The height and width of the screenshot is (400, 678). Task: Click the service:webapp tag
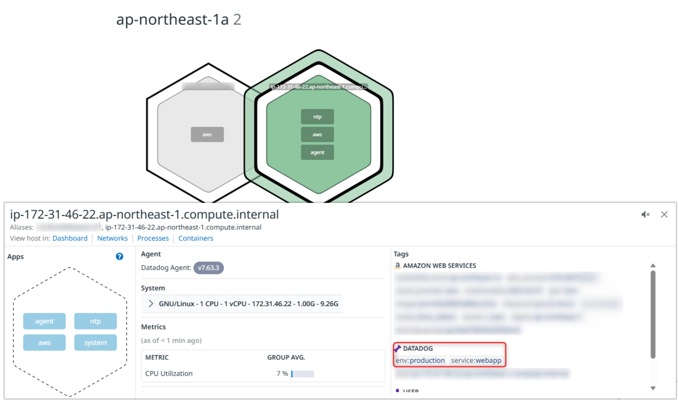(476, 360)
